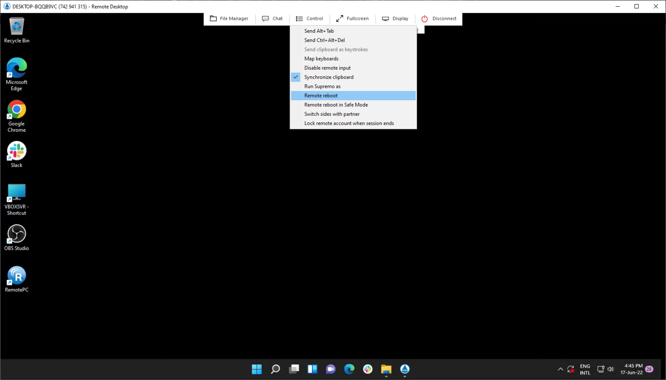Click the Supremo title bar logo
Screen dimensions: 666x380
[x=7, y=6]
